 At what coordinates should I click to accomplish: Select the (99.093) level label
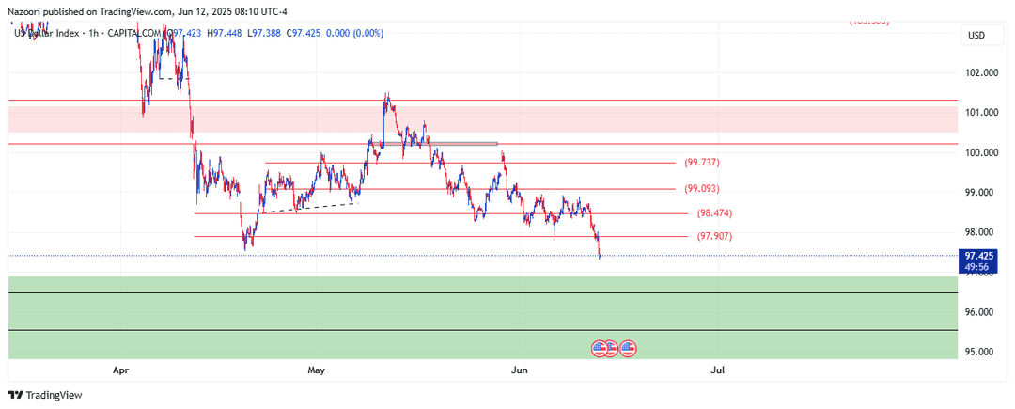click(x=702, y=189)
